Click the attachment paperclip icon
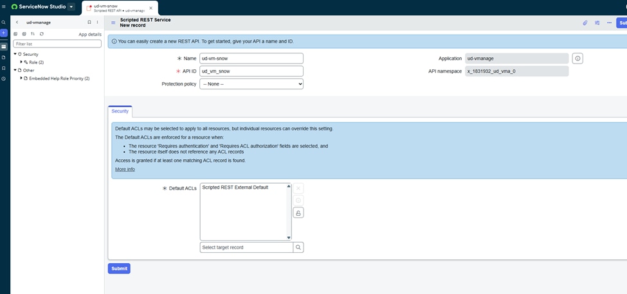The image size is (627, 294). (585, 22)
